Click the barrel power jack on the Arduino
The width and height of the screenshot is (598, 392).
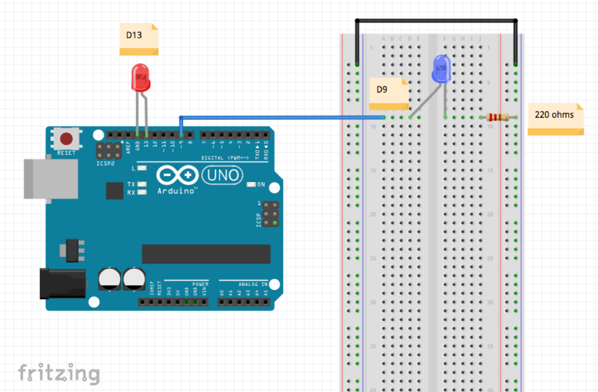point(62,283)
